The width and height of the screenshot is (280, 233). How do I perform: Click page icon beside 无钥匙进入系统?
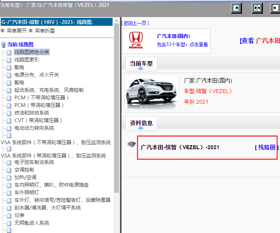point(9,223)
